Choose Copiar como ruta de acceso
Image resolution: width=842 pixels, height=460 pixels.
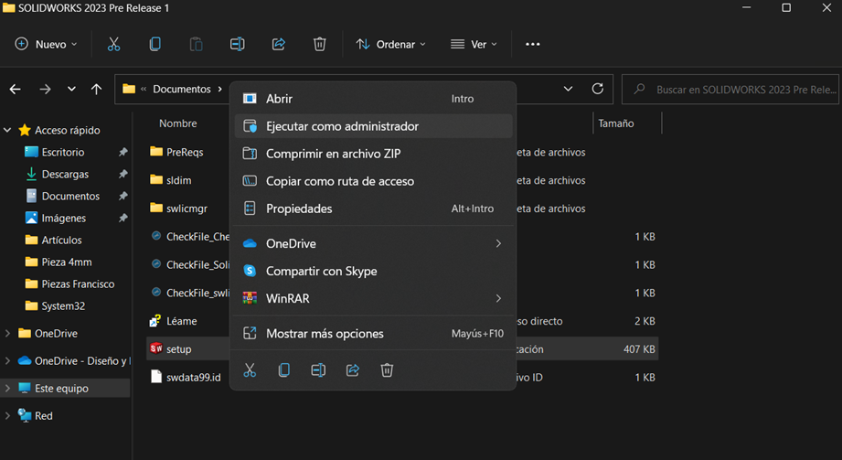point(373,180)
